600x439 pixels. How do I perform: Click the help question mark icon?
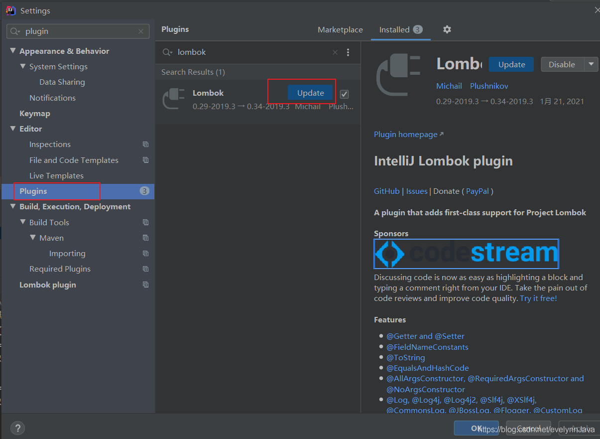pos(17,428)
